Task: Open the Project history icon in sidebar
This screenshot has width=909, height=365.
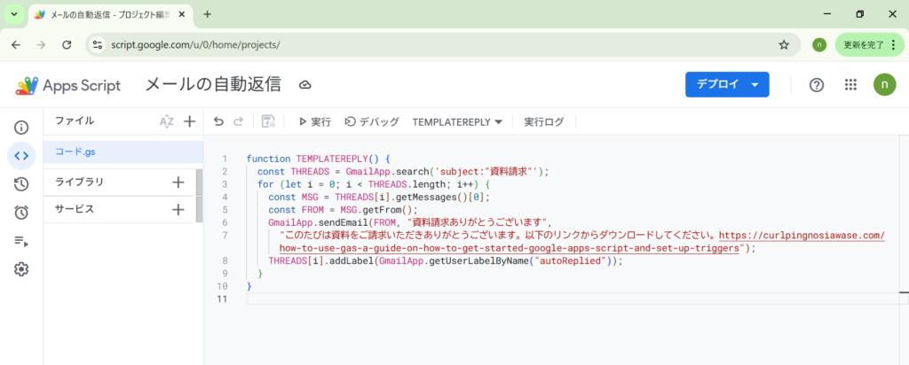Action: point(21,184)
